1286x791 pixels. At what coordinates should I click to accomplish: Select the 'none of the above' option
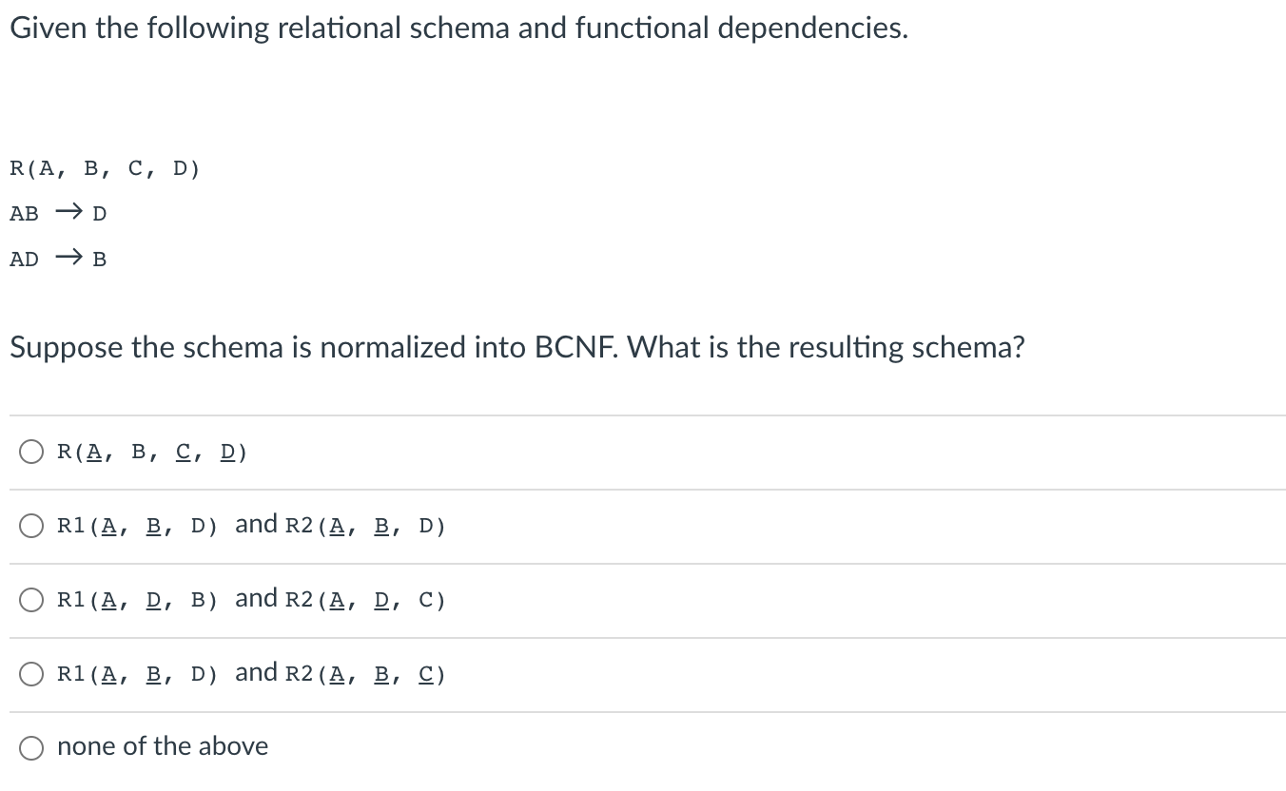[31, 747]
